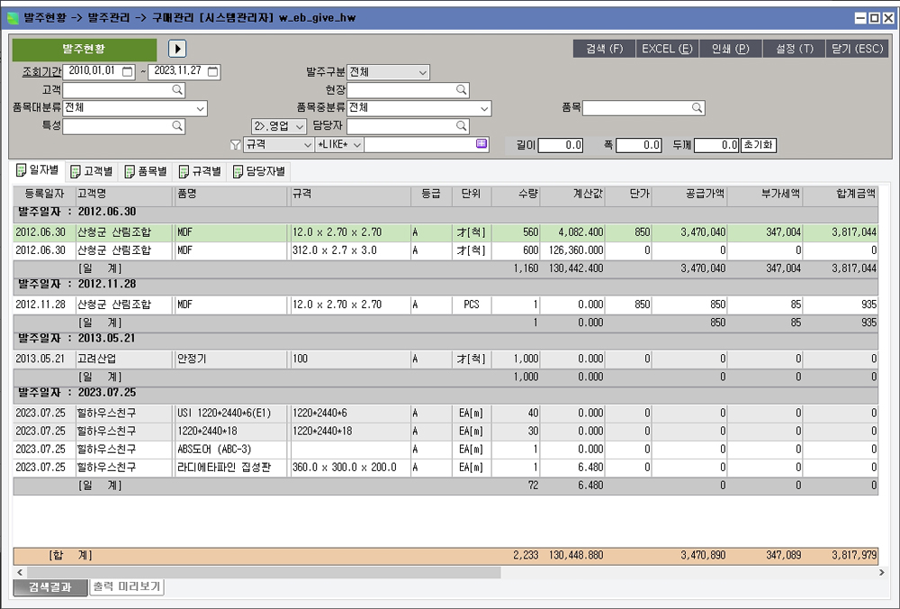Click the 닫기 (ESC) button
Viewport: 900px width, 609px height.
pyautogui.click(x=857, y=49)
